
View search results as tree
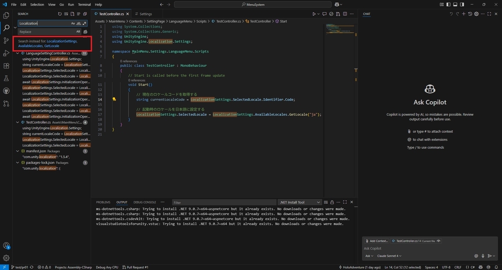tap(79, 14)
